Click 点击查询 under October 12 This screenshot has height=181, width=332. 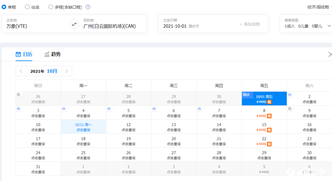pos(128,130)
